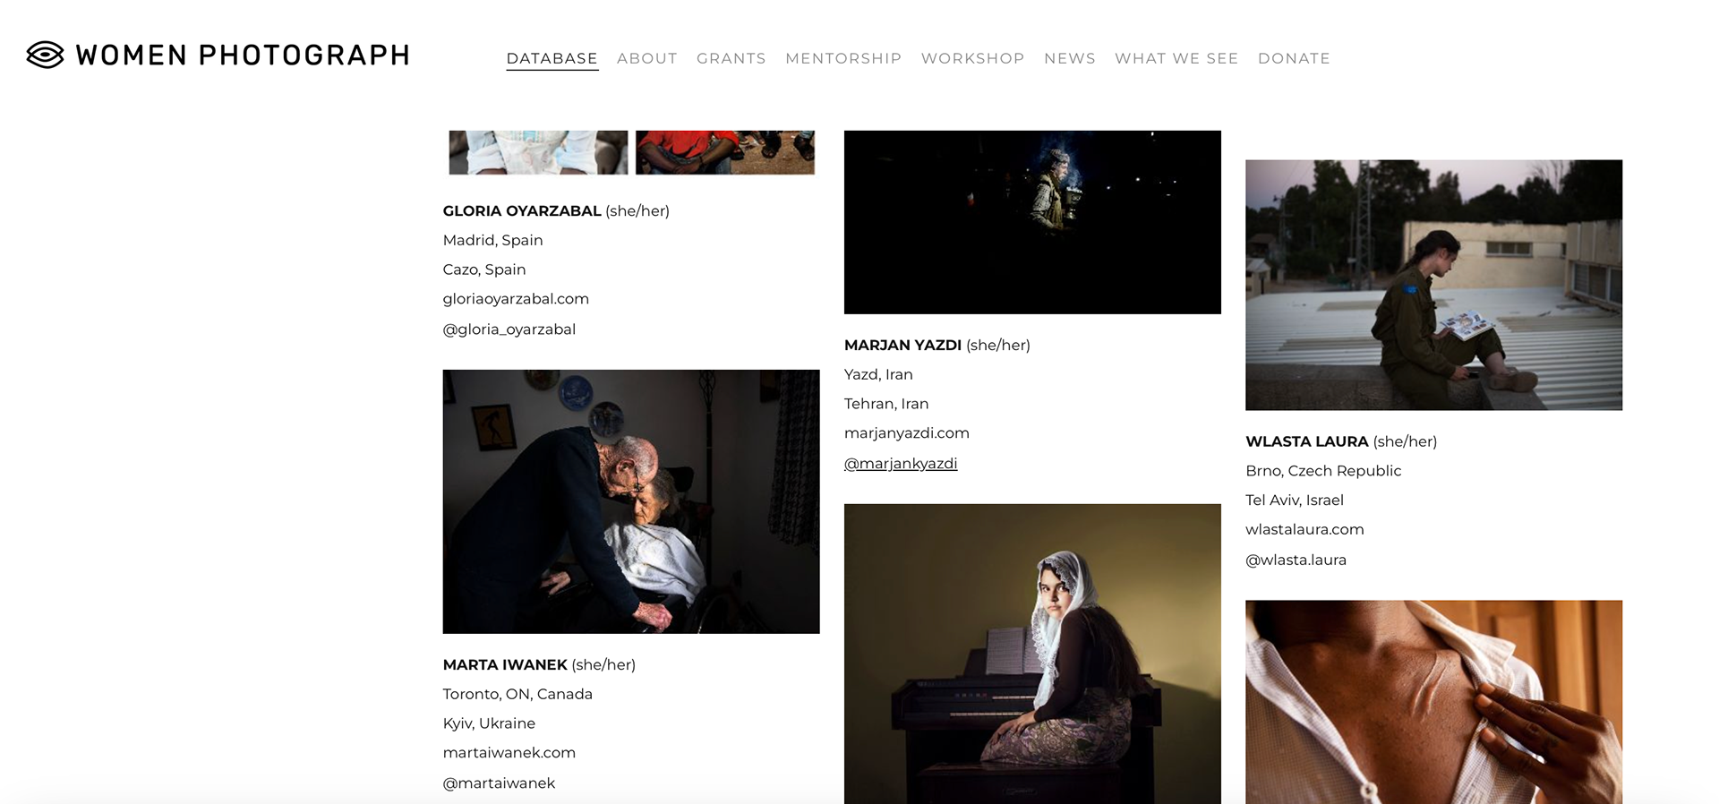Open @martaiwanek Instagram handle
1719x804 pixels.
[499, 783]
